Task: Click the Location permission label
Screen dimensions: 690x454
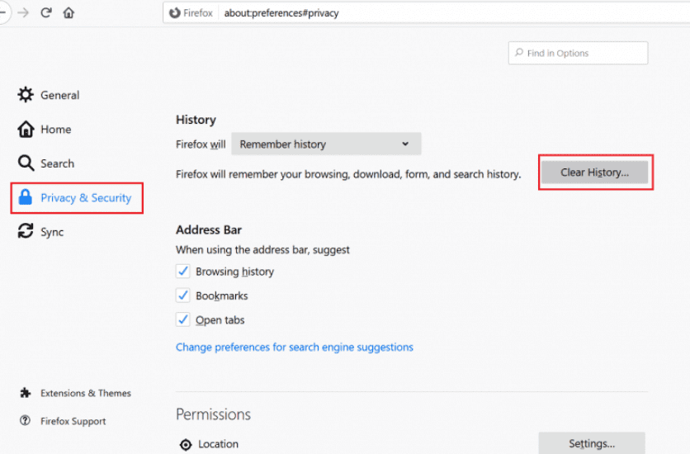Action: point(218,444)
